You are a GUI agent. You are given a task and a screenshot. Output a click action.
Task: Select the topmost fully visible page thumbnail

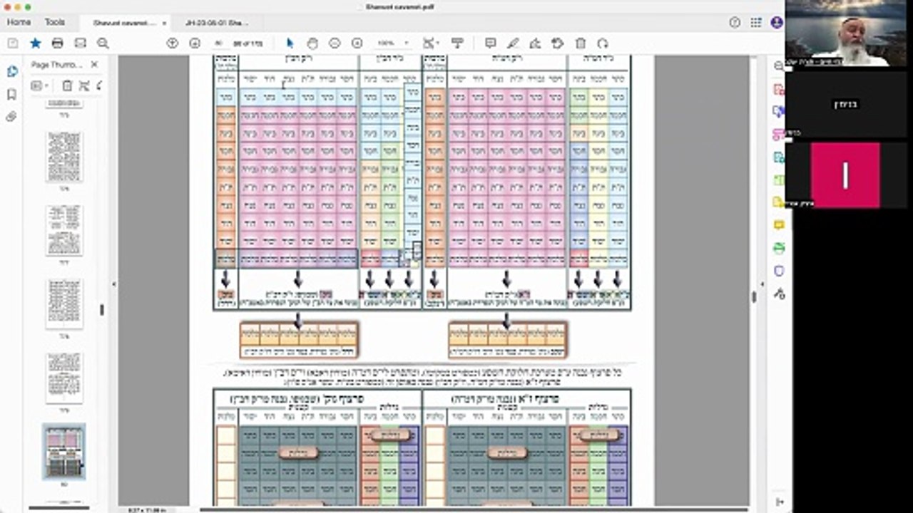tap(64, 157)
